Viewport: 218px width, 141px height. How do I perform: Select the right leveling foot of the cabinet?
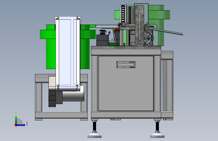tap(157, 129)
